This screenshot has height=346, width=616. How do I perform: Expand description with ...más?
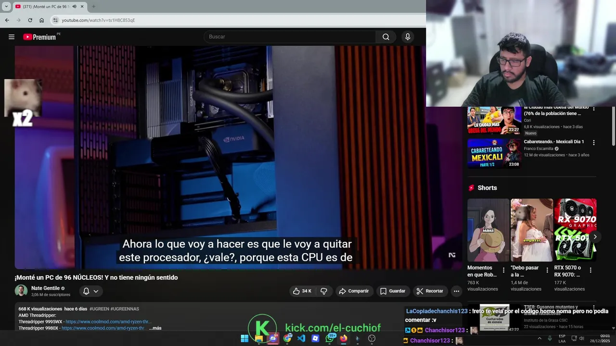coord(155,328)
